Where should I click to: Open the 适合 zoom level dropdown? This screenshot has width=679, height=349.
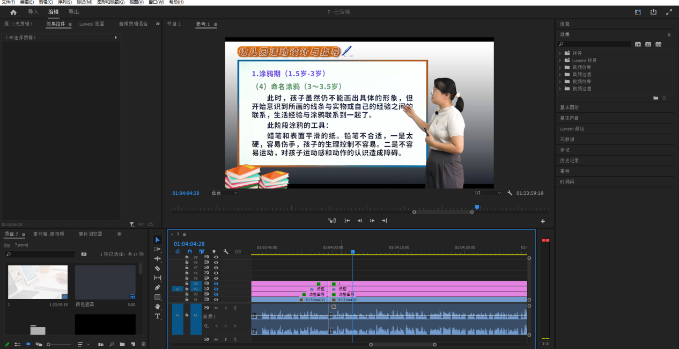pos(224,193)
